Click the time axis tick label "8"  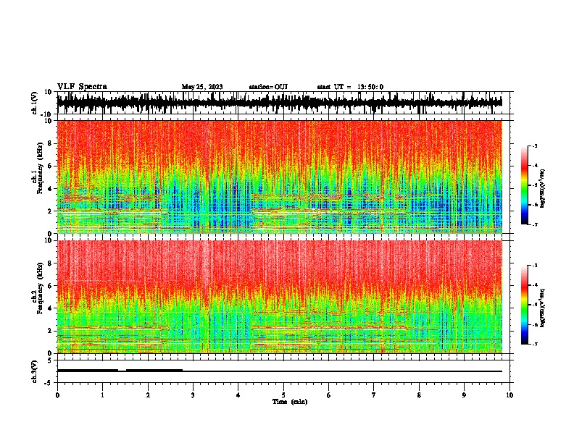point(419,395)
